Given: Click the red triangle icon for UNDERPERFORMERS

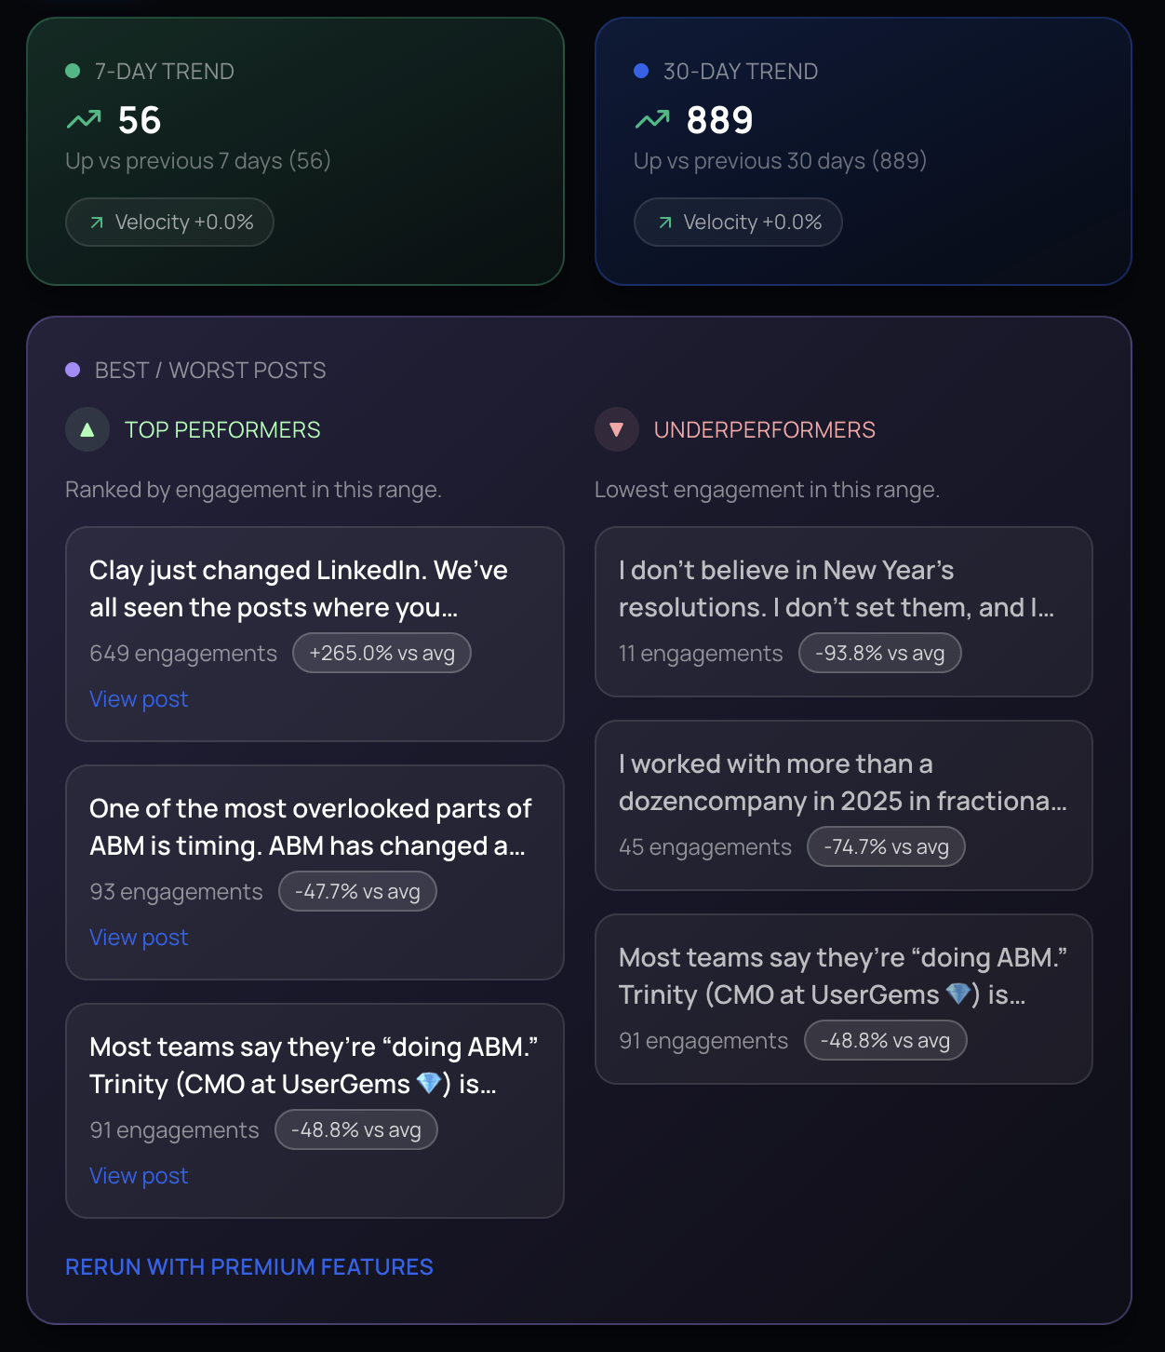Looking at the screenshot, I should tap(616, 429).
